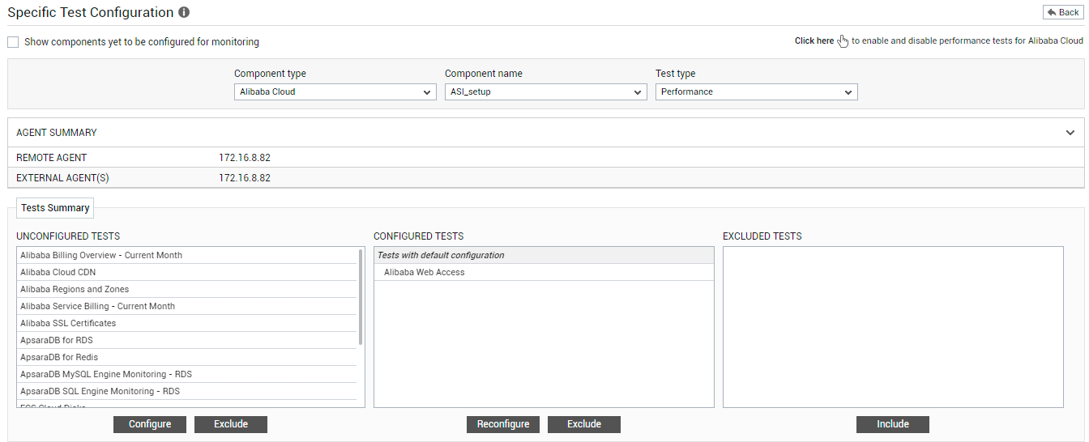This screenshot has width=1089, height=442.
Task: Open the Component name dropdown
Action: point(546,92)
